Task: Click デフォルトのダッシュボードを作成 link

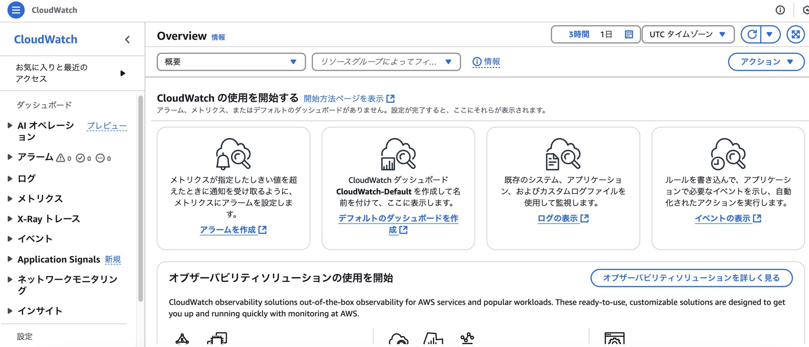Action: [398, 224]
